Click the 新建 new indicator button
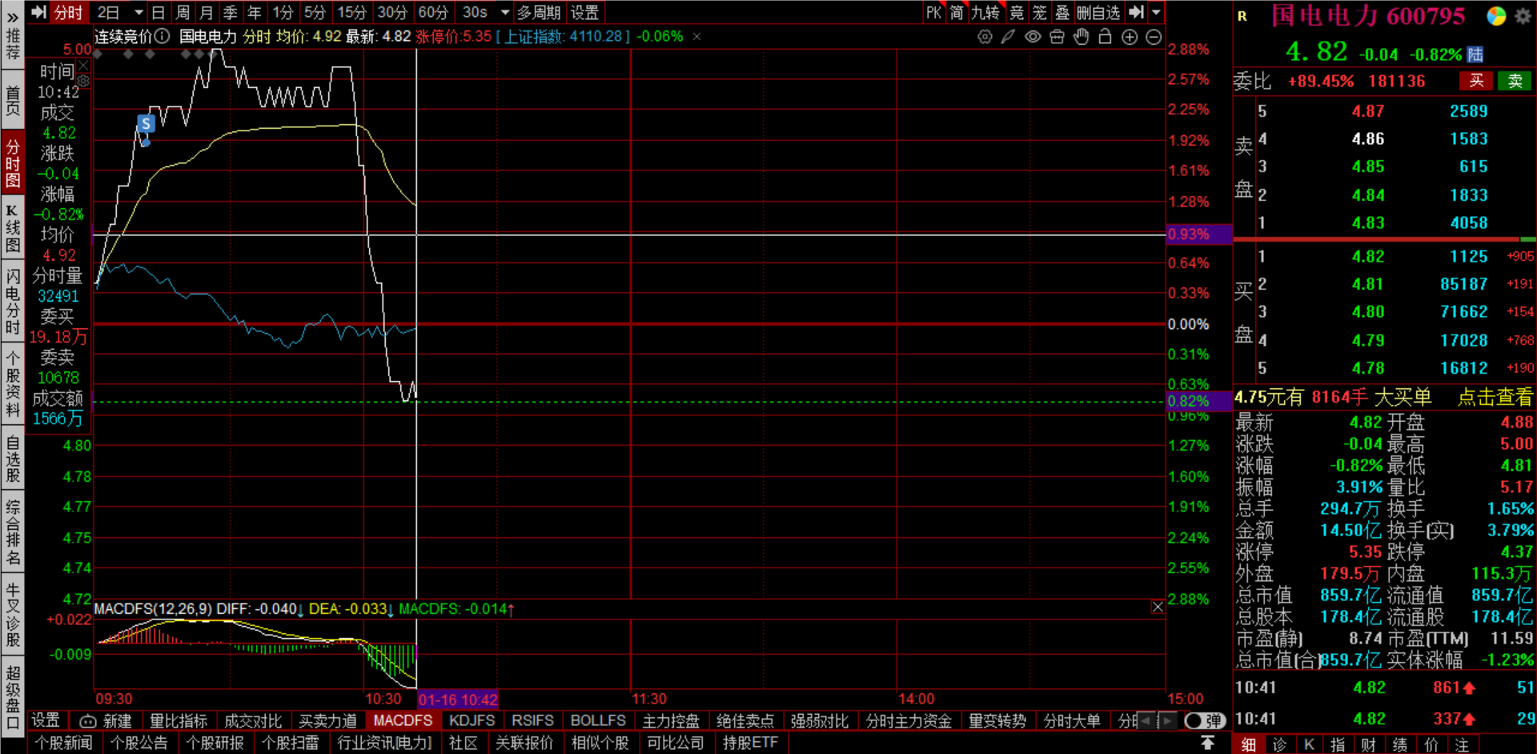This screenshot has height=754, width=1537. [106, 721]
